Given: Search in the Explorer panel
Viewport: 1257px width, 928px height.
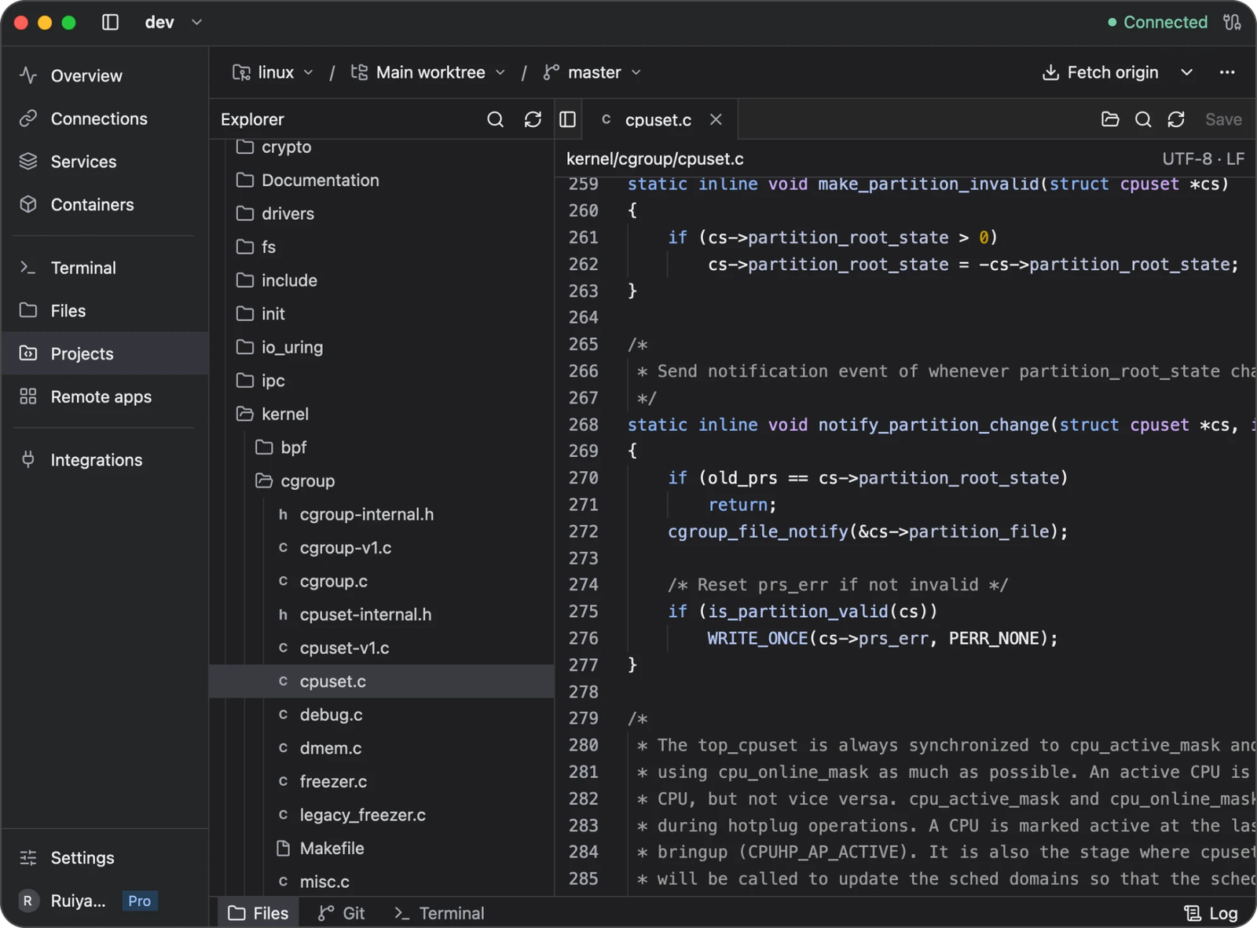Looking at the screenshot, I should click(x=495, y=119).
